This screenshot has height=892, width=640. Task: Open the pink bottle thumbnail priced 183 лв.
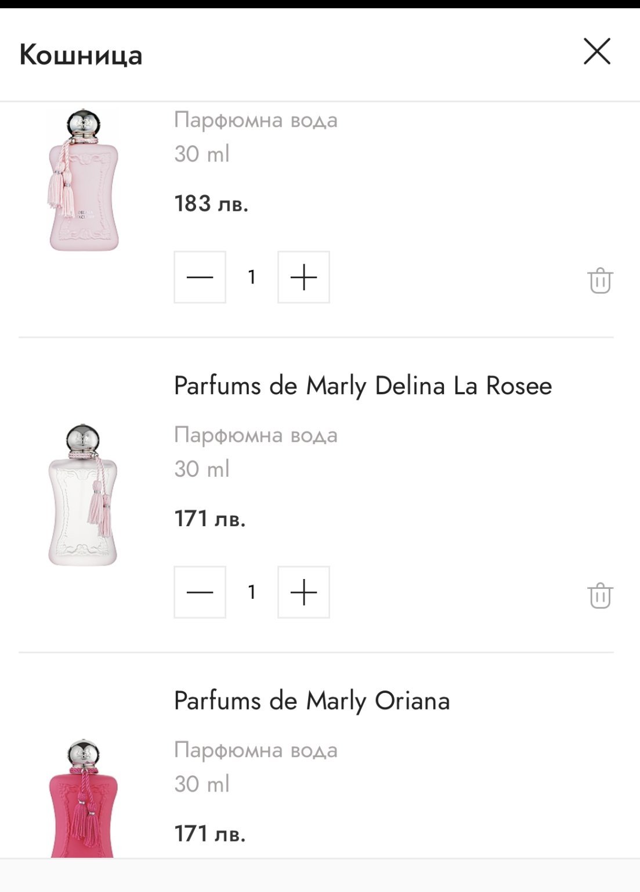[84, 180]
